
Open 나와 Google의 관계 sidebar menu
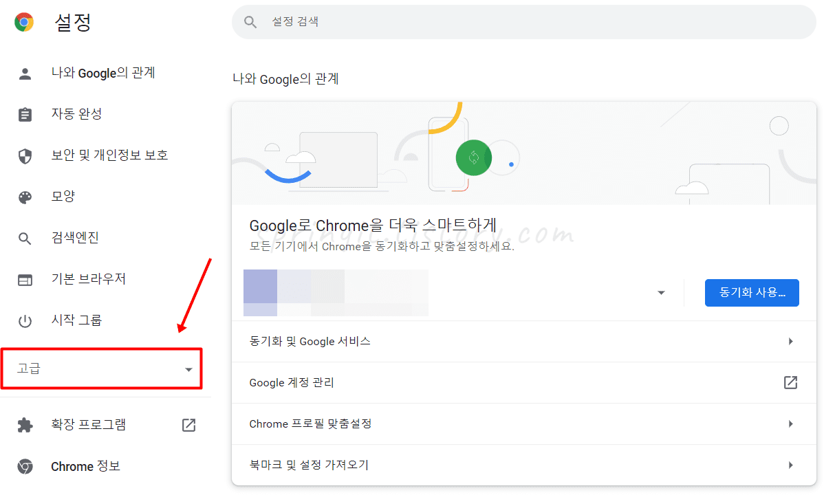tap(103, 73)
